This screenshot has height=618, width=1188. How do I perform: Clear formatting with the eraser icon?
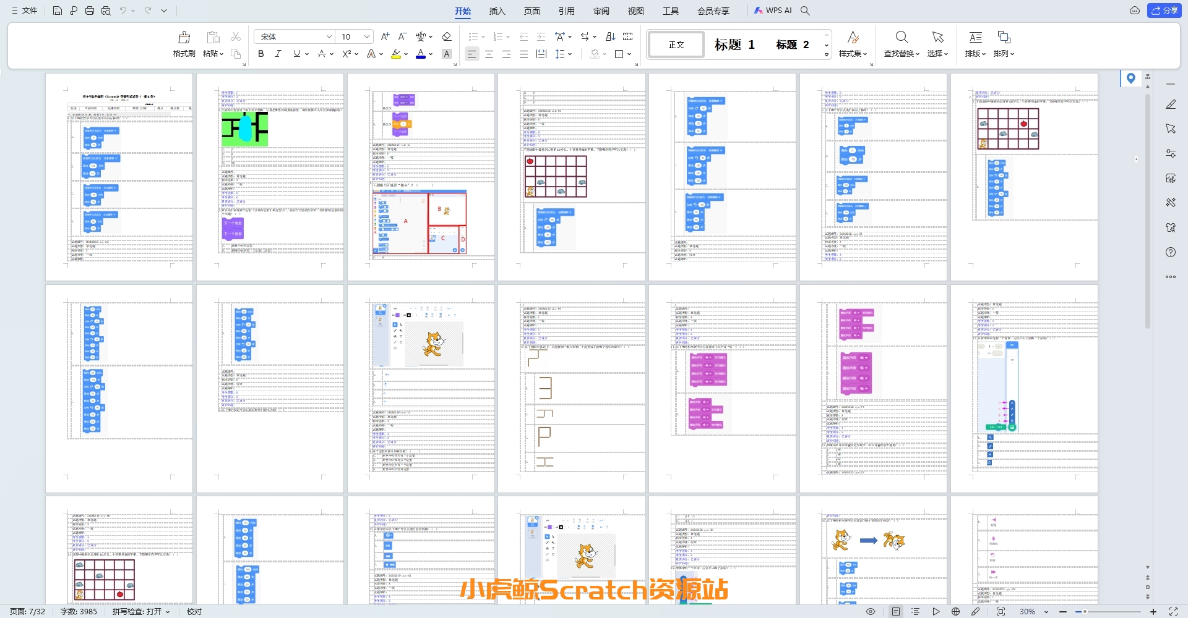446,36
